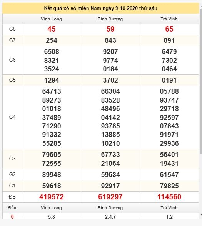Select Bình Dương G5 number 3702
202x226 pixels.
coord(110,80)
